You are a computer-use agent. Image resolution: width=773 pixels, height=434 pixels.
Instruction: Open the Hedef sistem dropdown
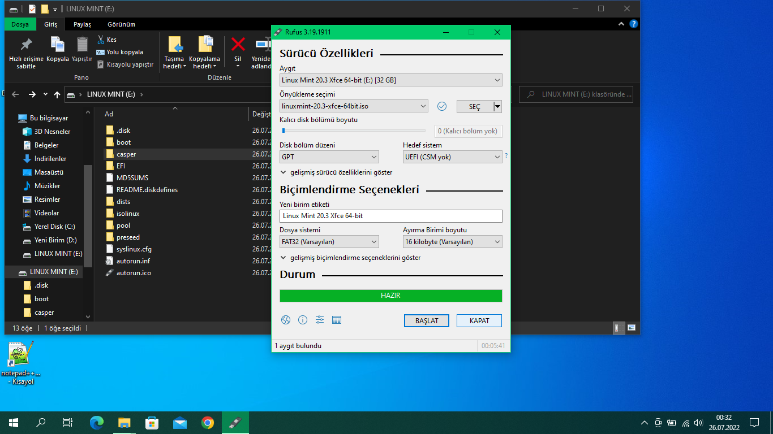(453, 157)
